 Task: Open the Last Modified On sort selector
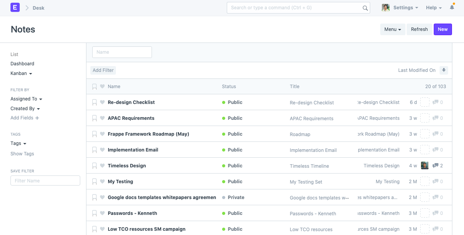click(x=417, y=70)
